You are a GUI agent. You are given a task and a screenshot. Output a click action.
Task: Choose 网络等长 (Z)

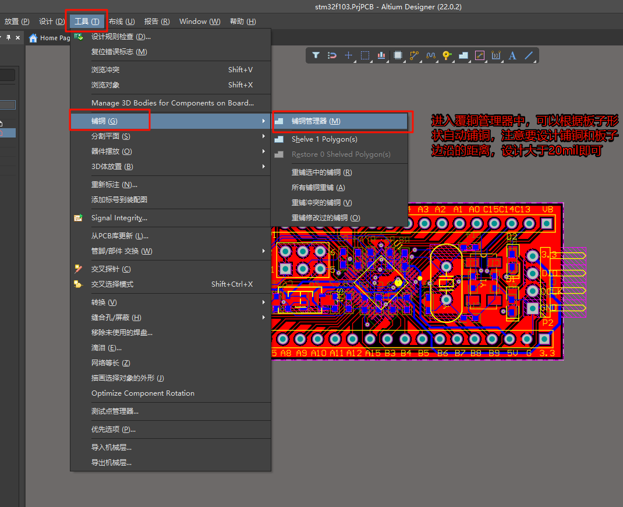[x=171, y=362]
